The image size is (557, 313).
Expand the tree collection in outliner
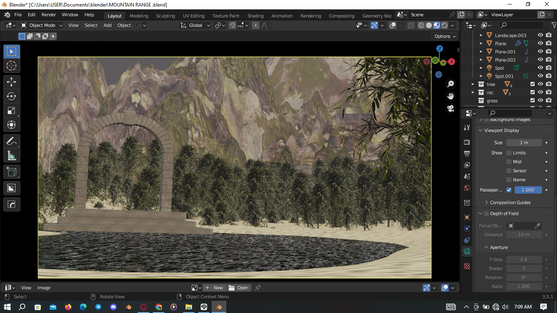click(473, 84)
